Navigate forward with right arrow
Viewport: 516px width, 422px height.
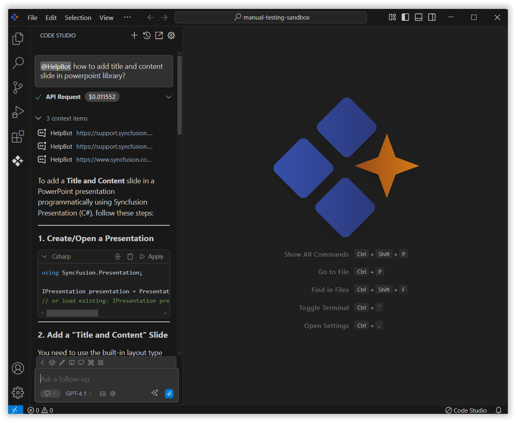point(164,17)
